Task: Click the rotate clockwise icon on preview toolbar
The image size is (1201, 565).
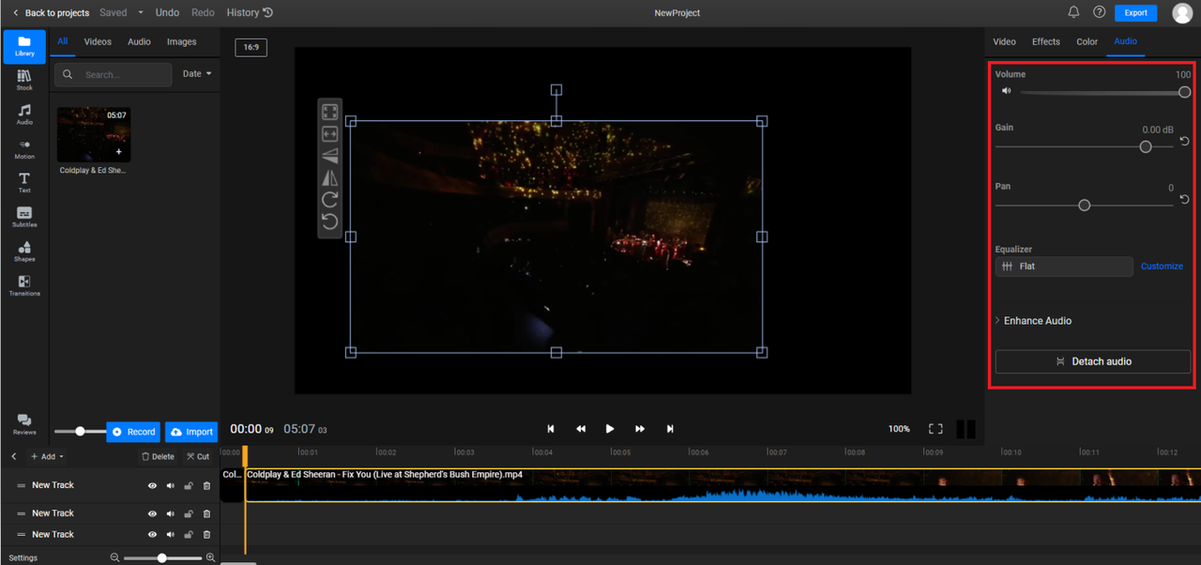Action: pos(330,200)
